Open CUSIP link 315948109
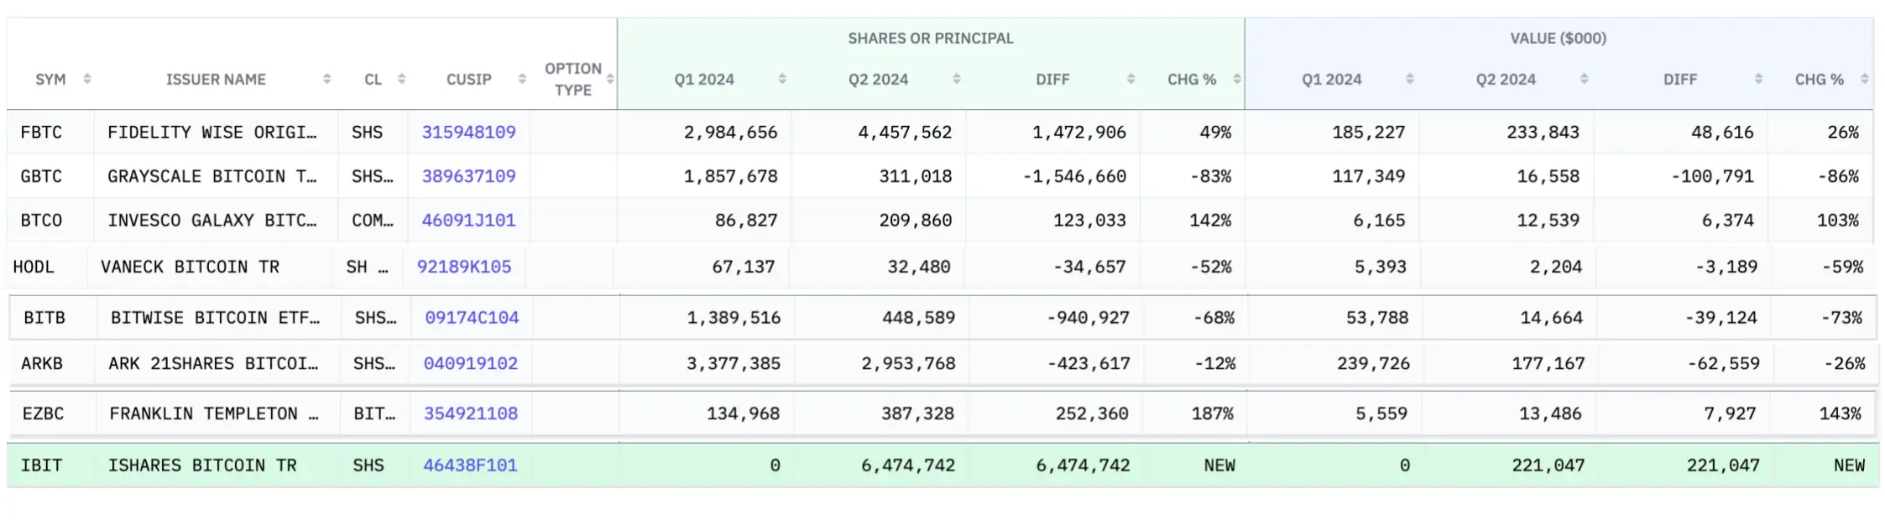This screenshot has width=1885, height=520. coord(468,133)
